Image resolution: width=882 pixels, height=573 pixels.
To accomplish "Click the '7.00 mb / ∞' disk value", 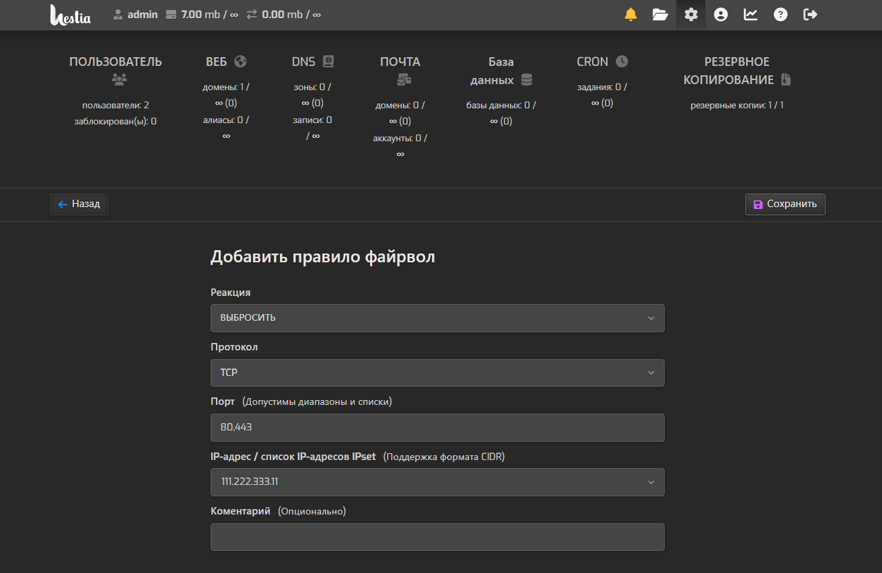I will tap(209, 14).
